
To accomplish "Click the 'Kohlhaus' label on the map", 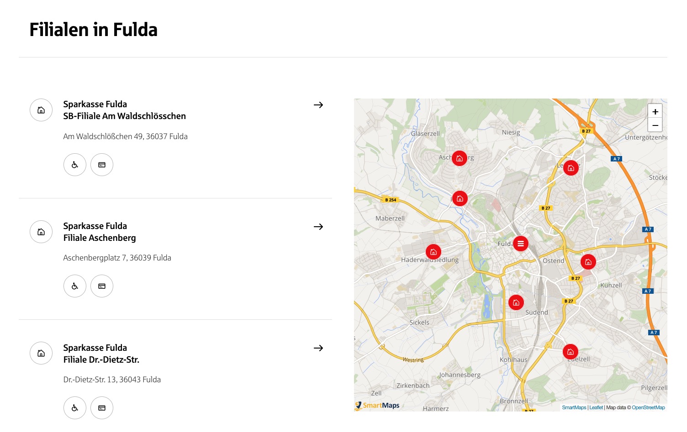I will [x=513, y=359].
